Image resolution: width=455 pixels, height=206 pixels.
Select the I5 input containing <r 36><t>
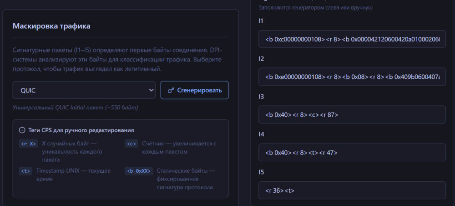pyautogui.click(x=352, y=191)
